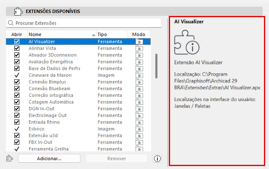Click mode folder icon for FBX In-Out

tap(139, 142)
